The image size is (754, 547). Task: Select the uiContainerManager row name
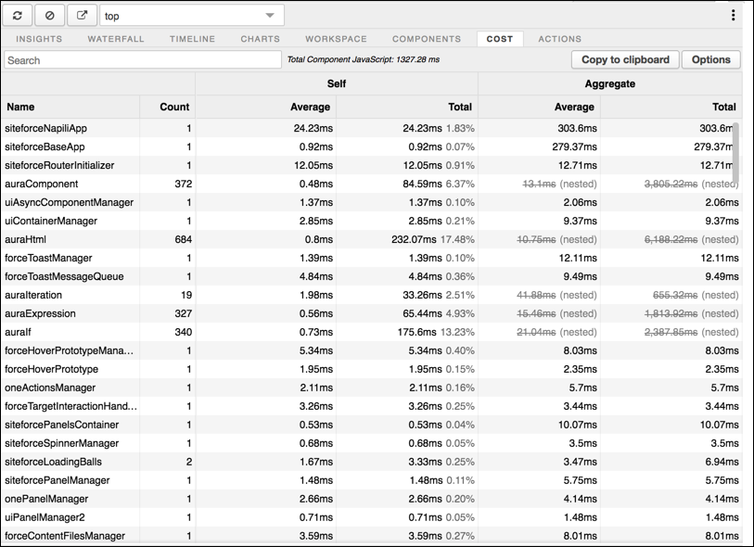tap(51, 221)
